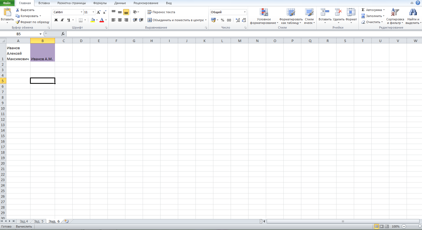Toggle underline Ч formatting

point(69,20)
